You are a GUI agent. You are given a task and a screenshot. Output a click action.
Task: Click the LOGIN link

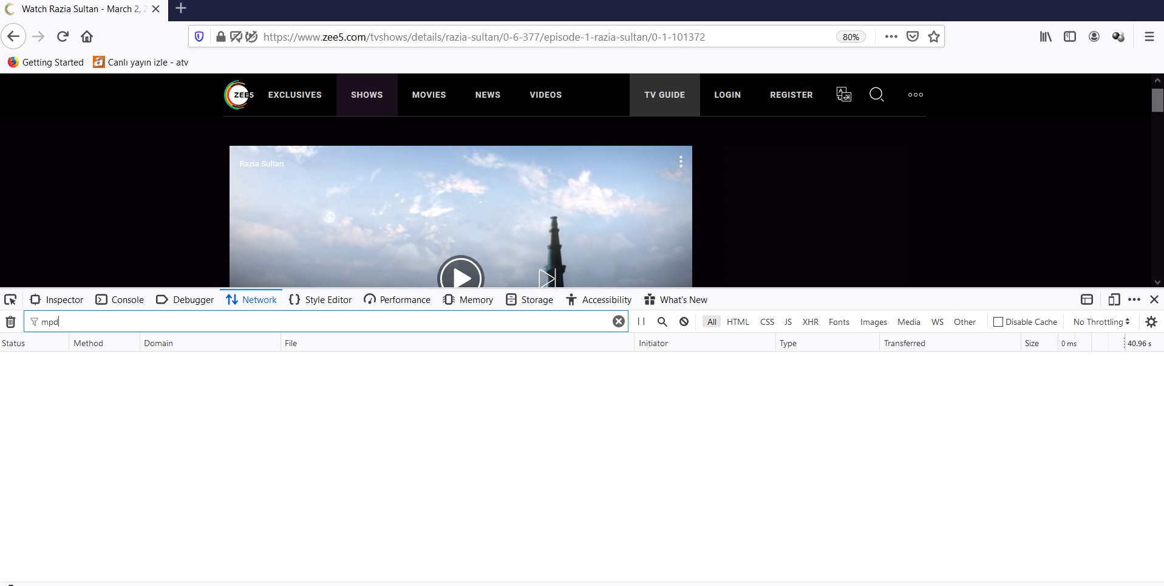point(727,95)
